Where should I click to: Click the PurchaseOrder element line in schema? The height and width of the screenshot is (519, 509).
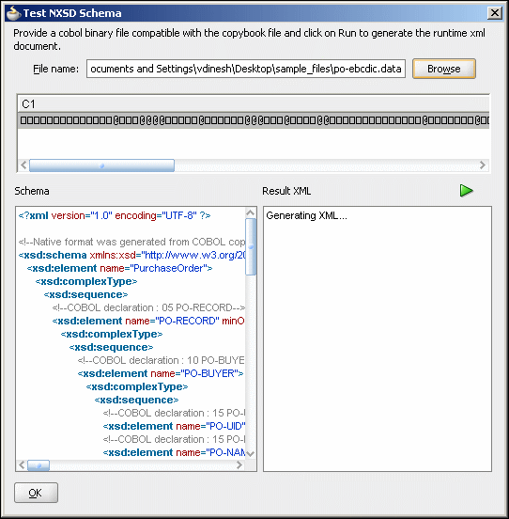tap(119, 268)
